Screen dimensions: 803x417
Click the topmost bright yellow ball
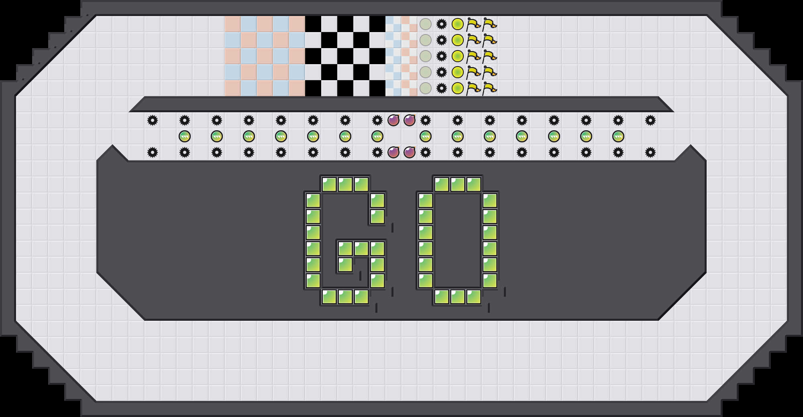point(457,24)
